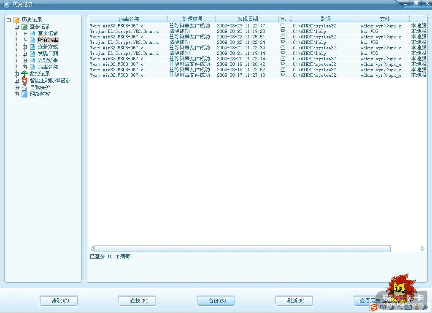Select the row dated 2009-08-21 11:19:14
This screenshot has width=432, height=313.
click(x=257, y=54)
